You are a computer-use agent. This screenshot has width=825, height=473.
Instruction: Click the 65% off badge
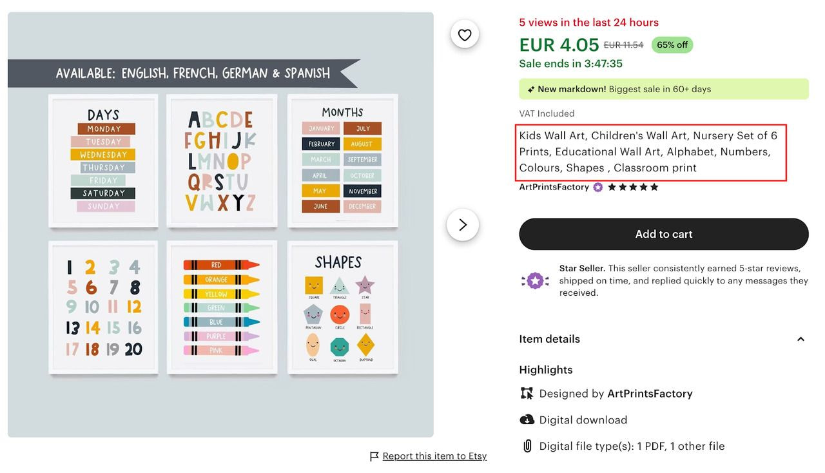[672, 45]
